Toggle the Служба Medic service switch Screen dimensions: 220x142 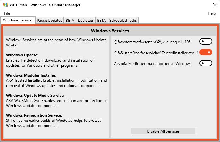206,63
